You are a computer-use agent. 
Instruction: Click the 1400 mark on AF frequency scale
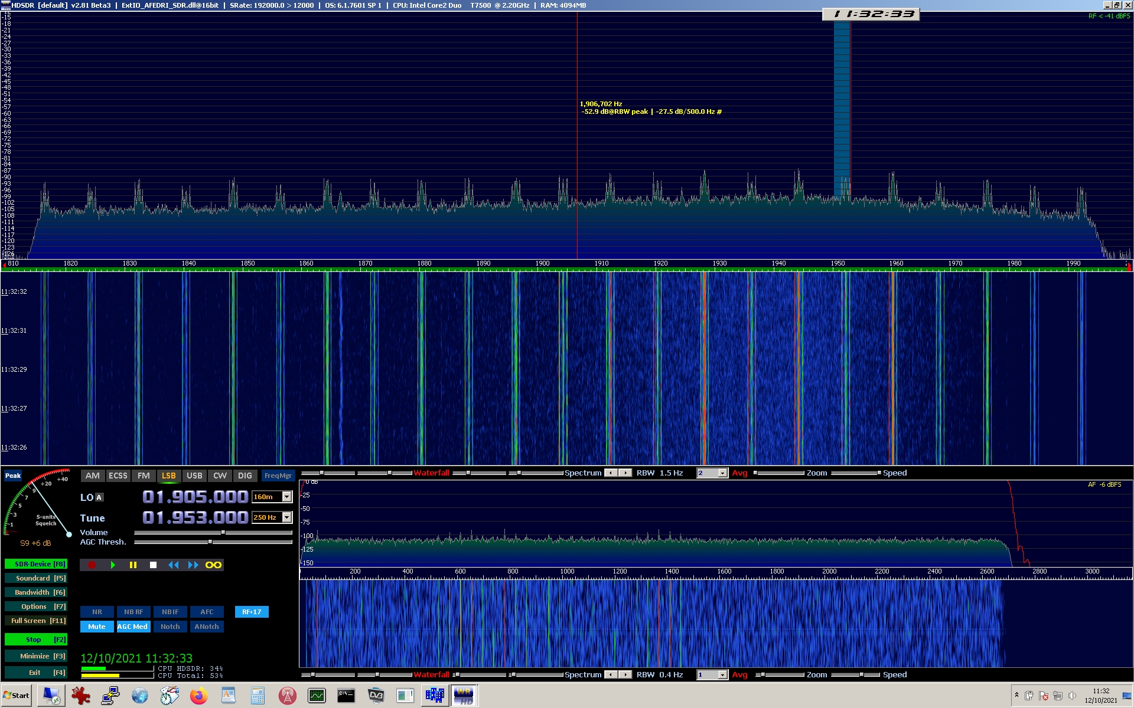tap(672, 572)
